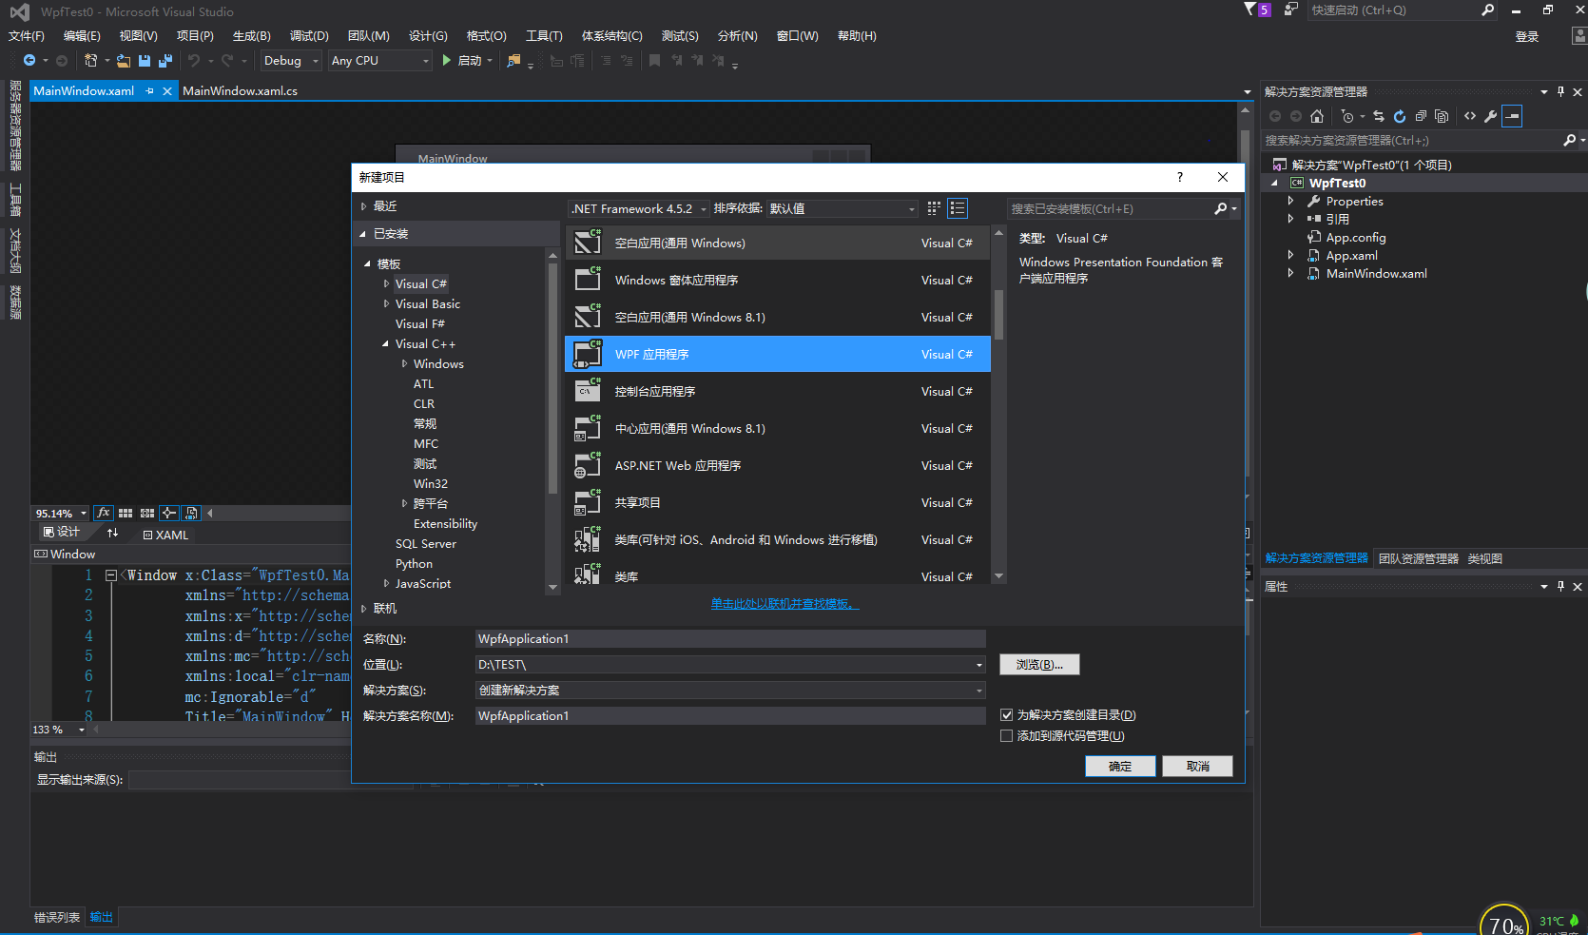
Task: Click the Home icon in Solution Explorer
Action: click(x=1317, y=116)
